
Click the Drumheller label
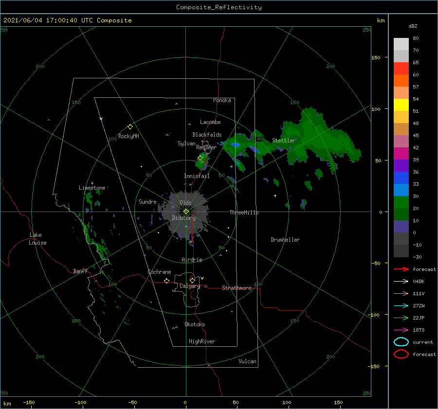(x=285, y=240)
